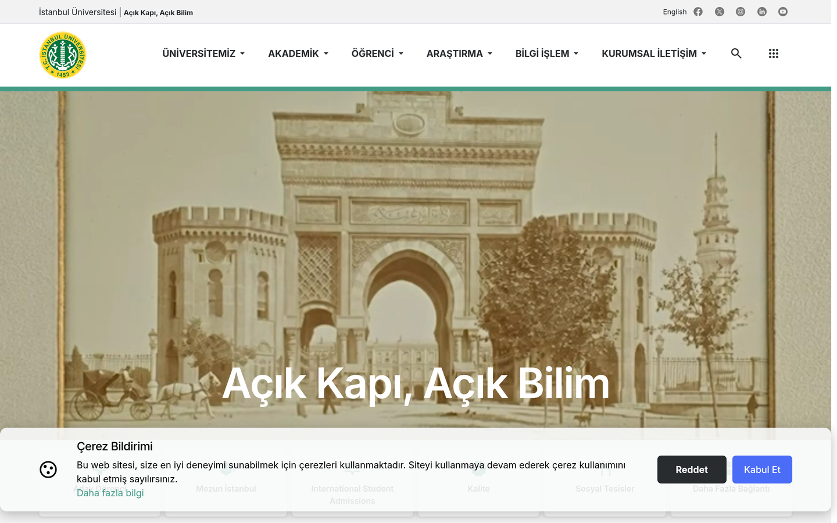
Task: Open the BİLGİ İŞLEM menu
Action: tap(547, 53)
